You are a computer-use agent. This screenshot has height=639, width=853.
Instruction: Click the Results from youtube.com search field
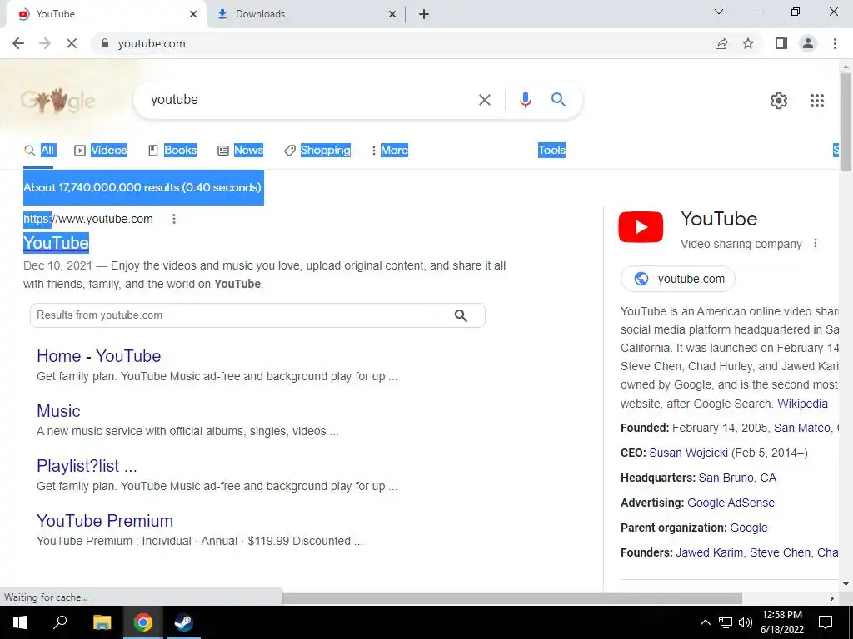pos(233,315)
